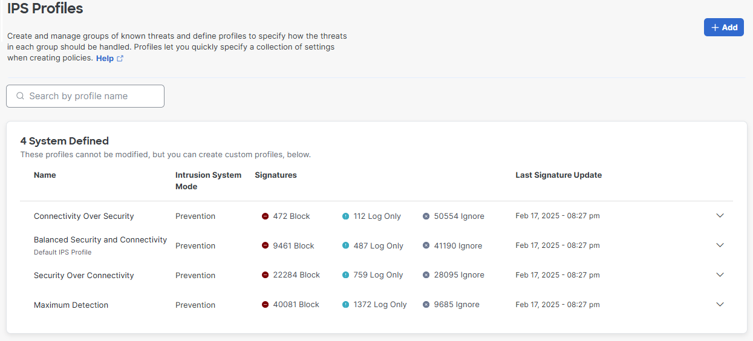Viewport: 753px width, 341px height.
Task: Expand the Connectivity Over Security profile row
Action: (720, 215)
